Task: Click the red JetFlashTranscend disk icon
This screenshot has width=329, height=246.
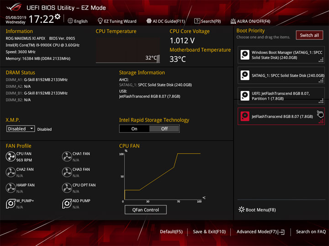Action: point(245,116)
